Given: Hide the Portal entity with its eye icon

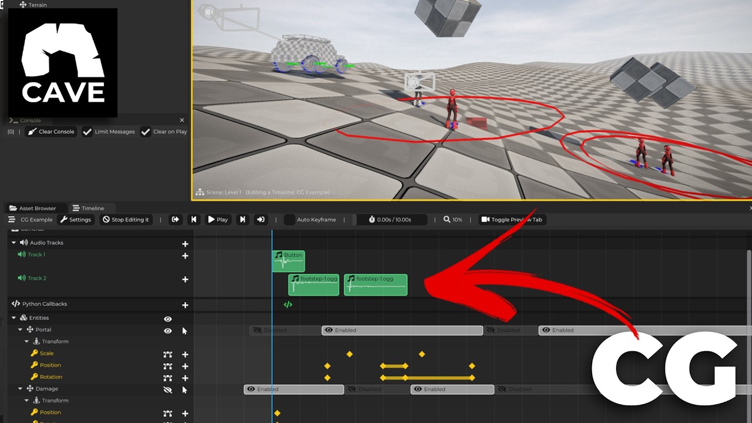Looking at the screenshot, I should pos(168,331).
